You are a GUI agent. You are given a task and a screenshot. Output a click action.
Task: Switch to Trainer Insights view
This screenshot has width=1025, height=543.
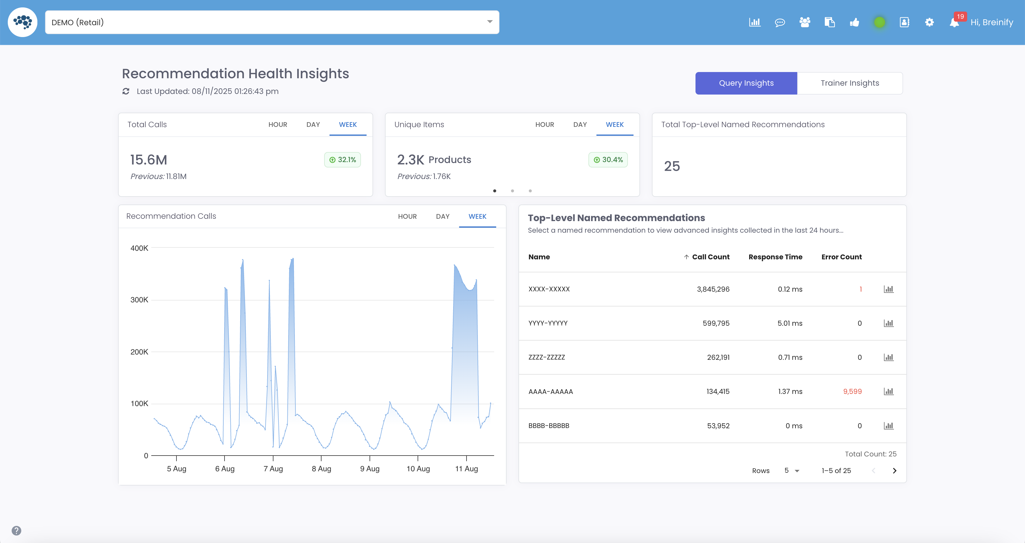pyautogui.click(x=849, y=83)
